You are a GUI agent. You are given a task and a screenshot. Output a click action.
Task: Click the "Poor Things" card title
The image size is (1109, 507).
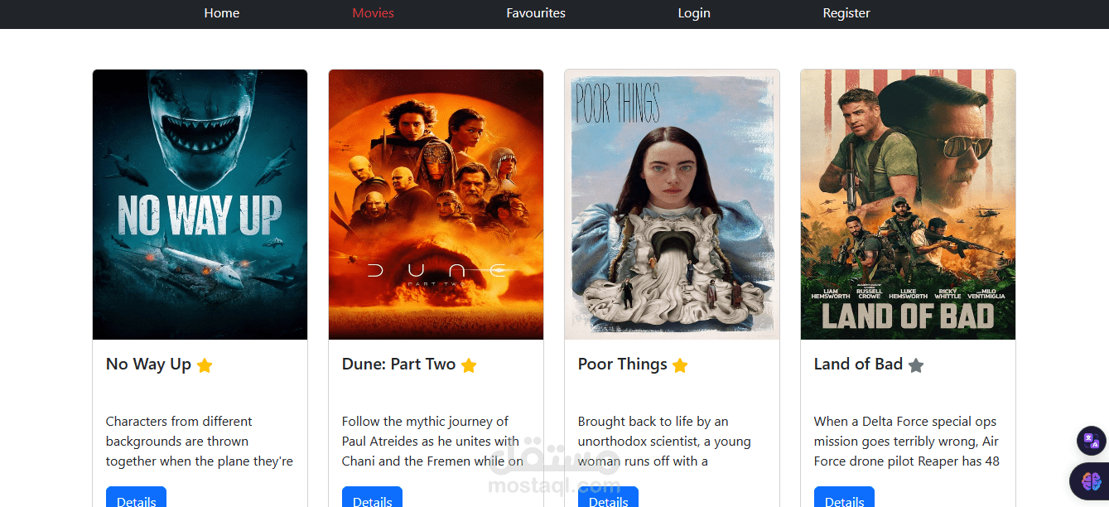[x=622, y=365]
